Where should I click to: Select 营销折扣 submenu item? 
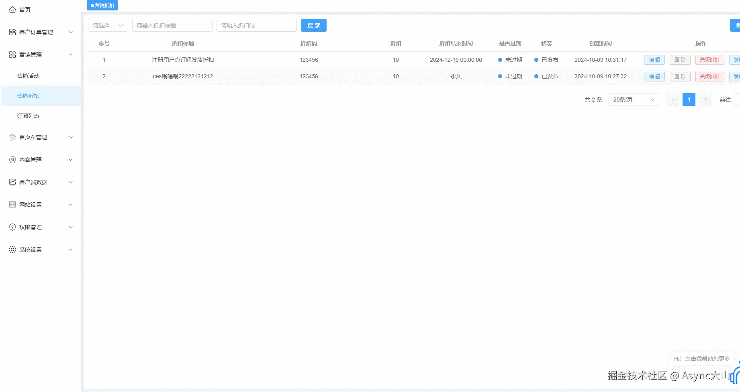tap(41, 96)
